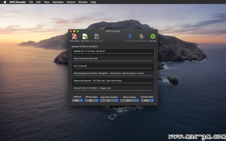Open the Edit menu
This screenshot has width=226, height=141.
[x=38, y=2]
